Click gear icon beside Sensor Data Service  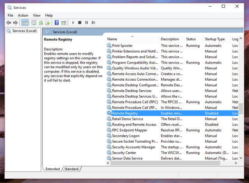point(109,158)
